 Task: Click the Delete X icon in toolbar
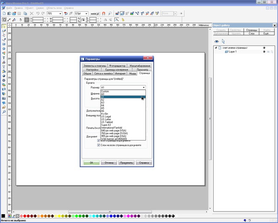pos(32,13)
